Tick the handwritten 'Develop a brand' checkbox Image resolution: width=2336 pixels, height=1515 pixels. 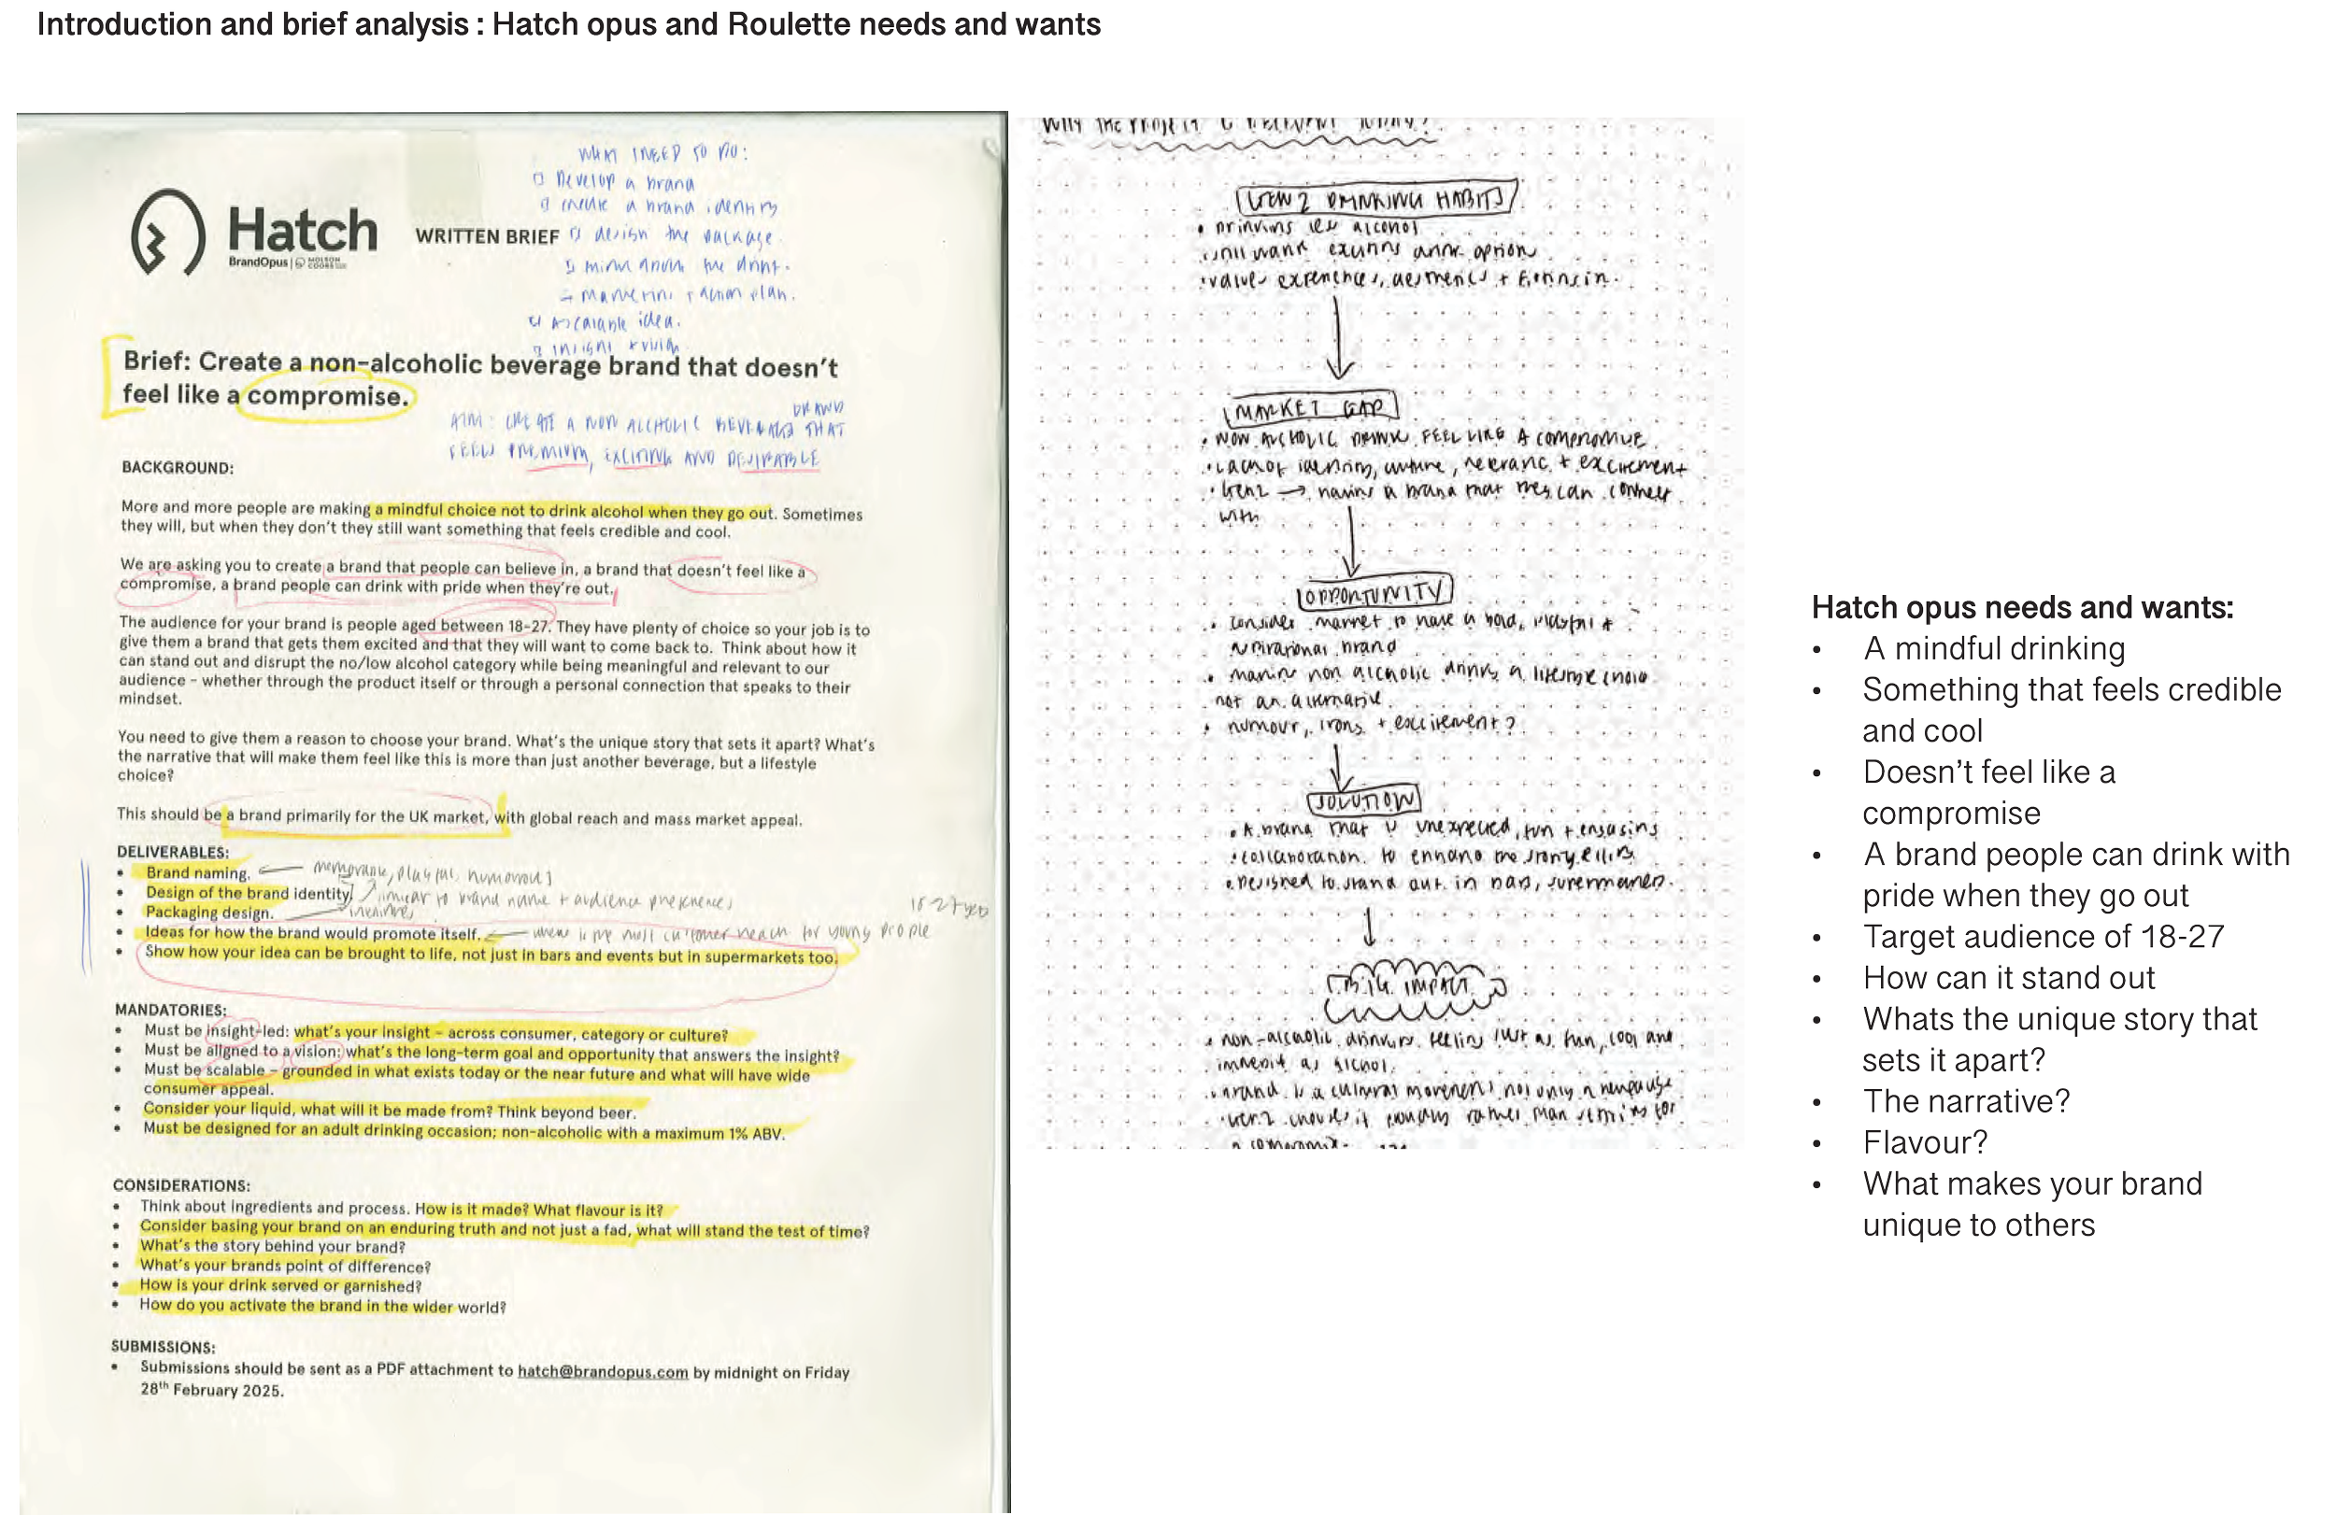point(538,179)
